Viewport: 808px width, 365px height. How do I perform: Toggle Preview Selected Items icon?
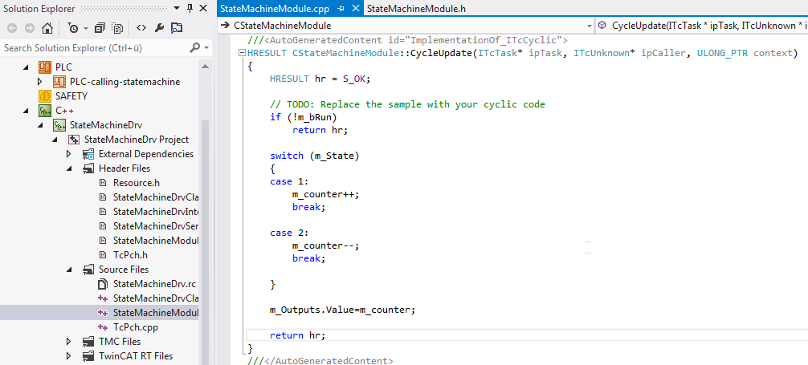coord(177,28)
